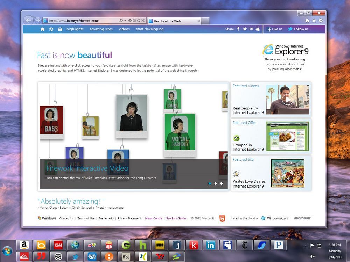Open the Product Guide footer link
Image resolution: width=350 pixels, height=262 pixels.
176,218
